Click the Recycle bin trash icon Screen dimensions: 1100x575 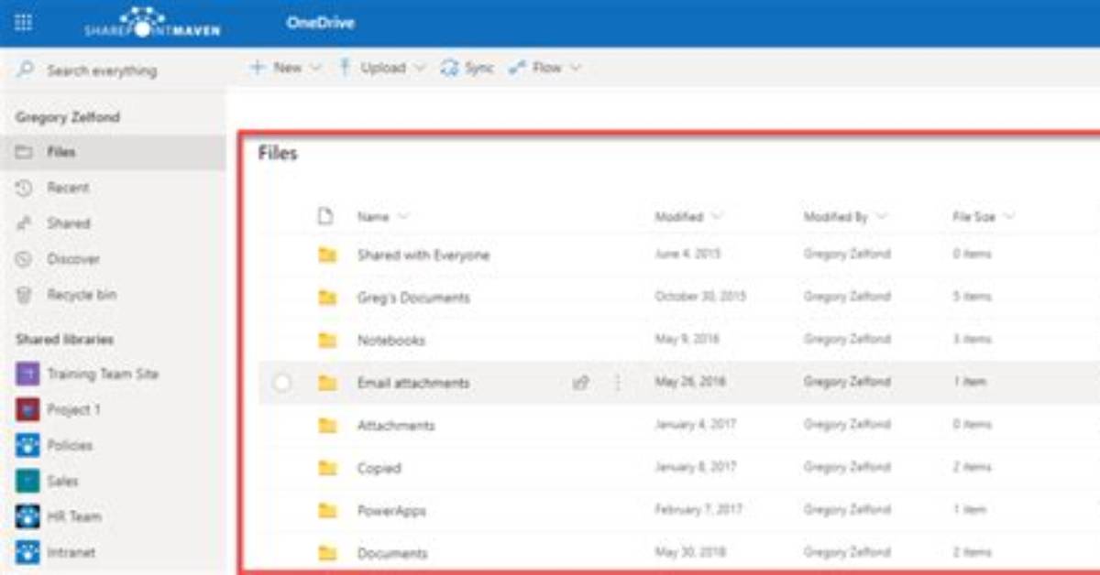tap(26, 295)
